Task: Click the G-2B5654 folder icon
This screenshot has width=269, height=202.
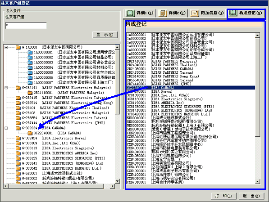Action: pyautogui.click(x=18, y=118)
